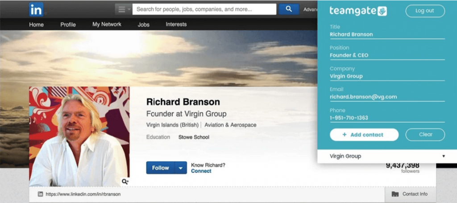Log out of Teamgate
The width and height of the screenshot is (457, 203).
[425, 11]
